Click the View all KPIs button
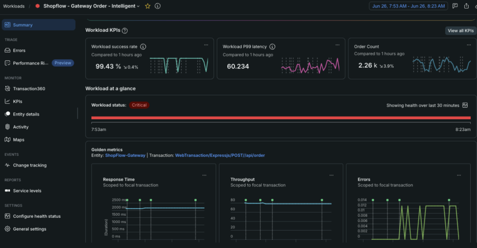This screenshot has width=477, height=248. click(x=461, y=30)
